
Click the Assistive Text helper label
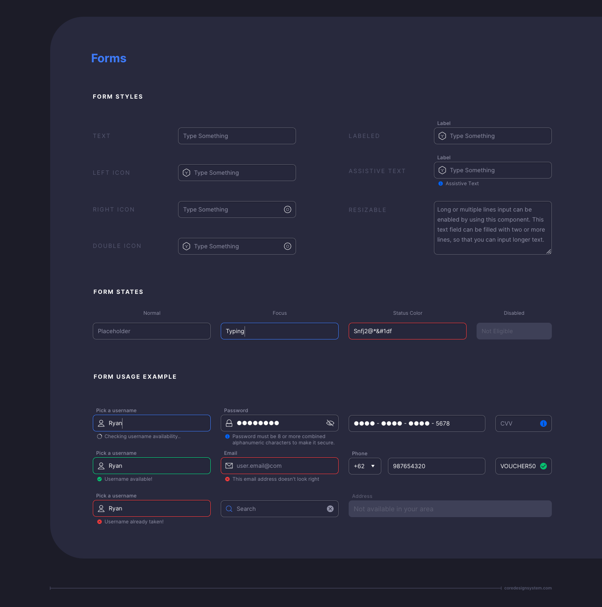(462, 184)
